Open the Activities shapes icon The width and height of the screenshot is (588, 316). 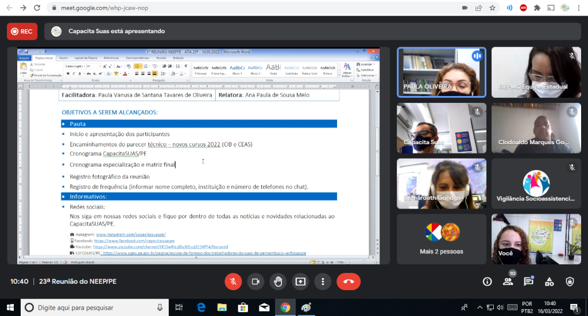coord(549,282)
